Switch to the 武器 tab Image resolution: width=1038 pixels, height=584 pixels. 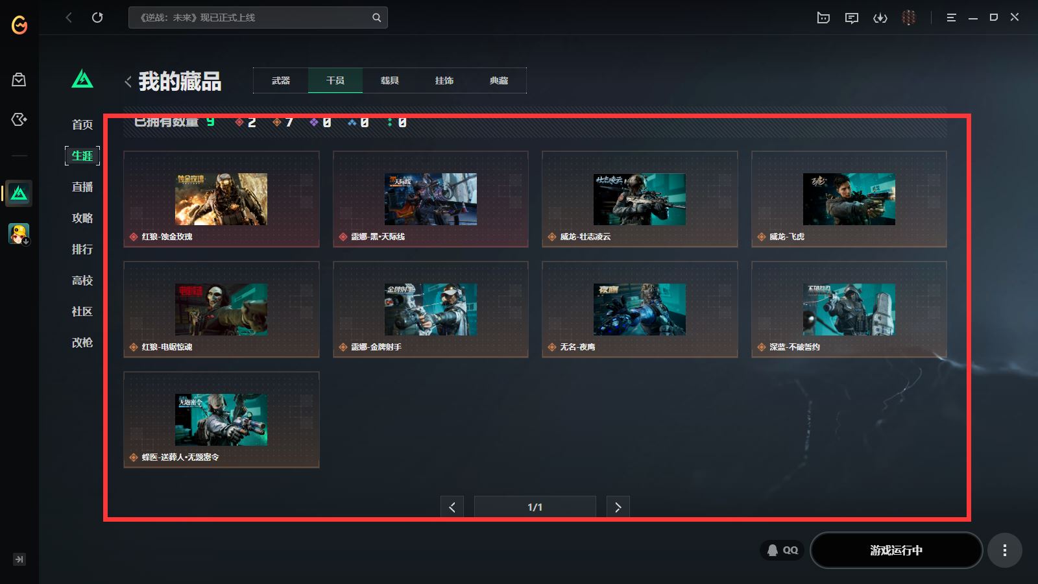280,80
